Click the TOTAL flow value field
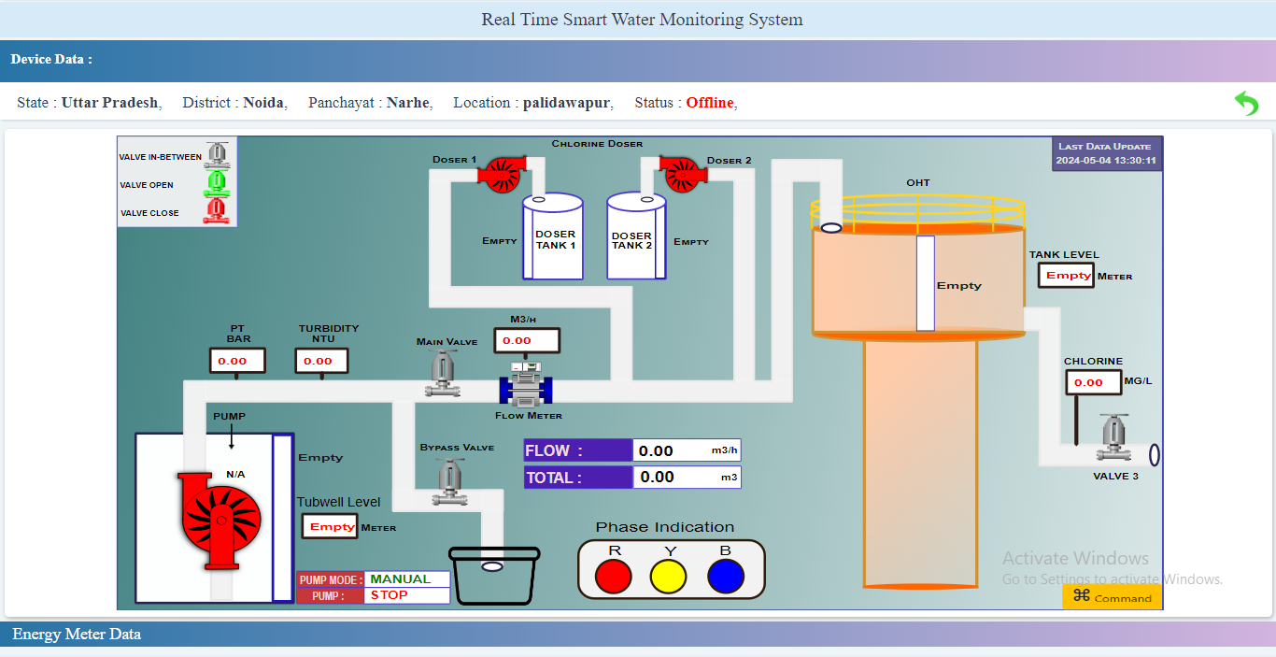The width and height of the screenshot is (1276, 657). [x=687, y=478]
